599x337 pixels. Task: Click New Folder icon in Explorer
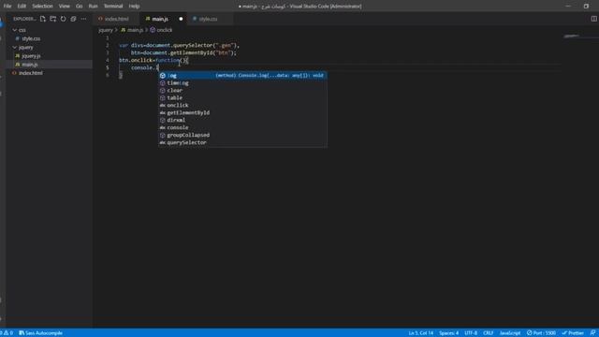pyautogui.click(x=53, y=19)
